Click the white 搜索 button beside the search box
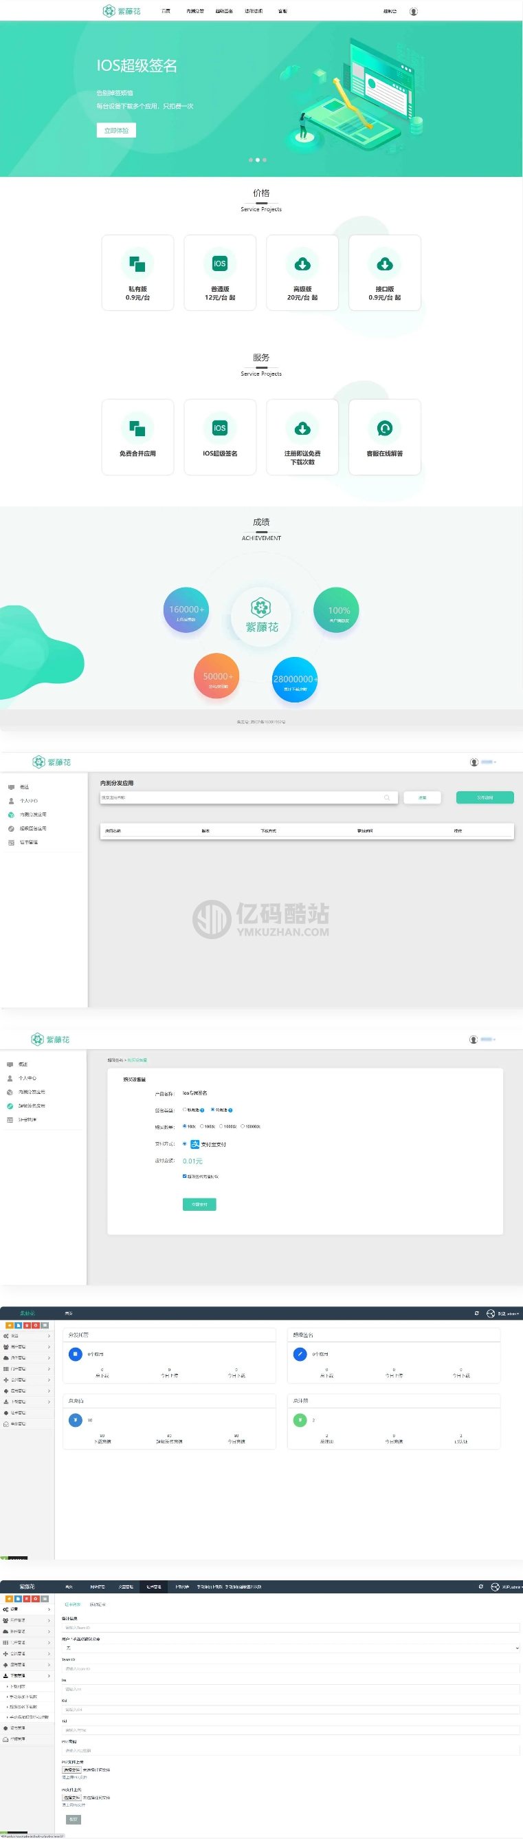523x1839 pixels. point(423,797)
